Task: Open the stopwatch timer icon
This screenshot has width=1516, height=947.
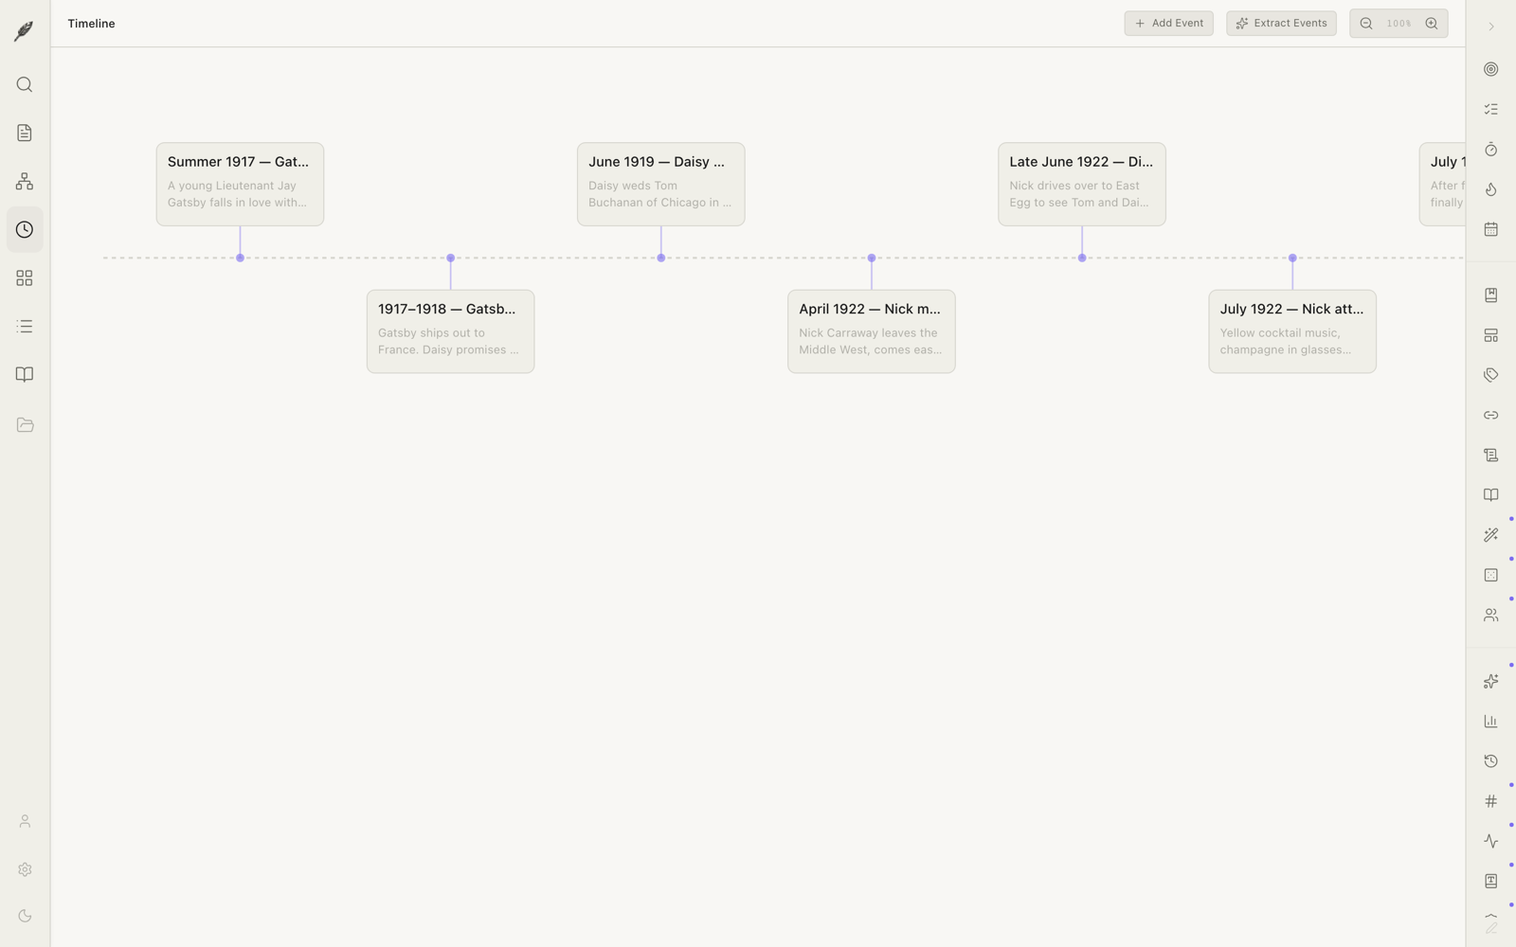Action: tap(1491, 150)
